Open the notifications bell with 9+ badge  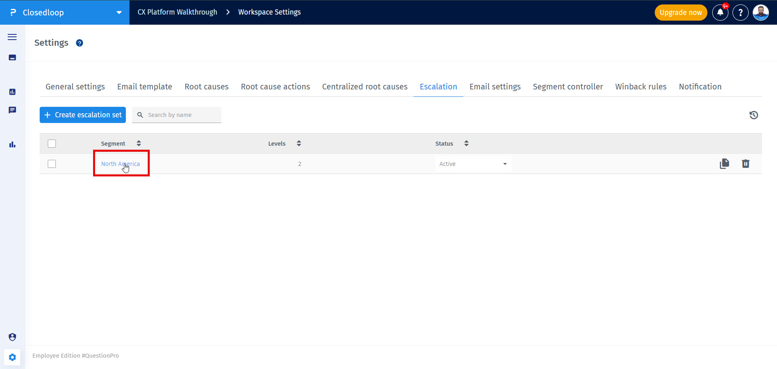tap(720, 13)
